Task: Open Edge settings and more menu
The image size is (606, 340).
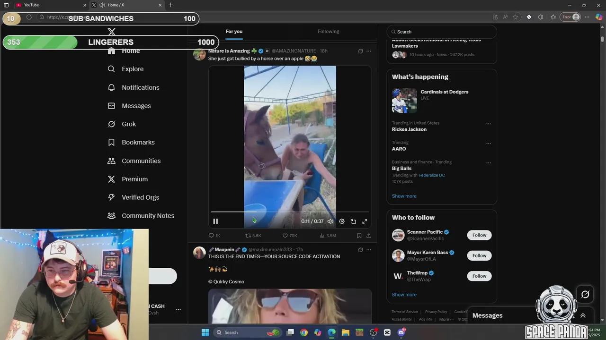Action: click(587, 17)
